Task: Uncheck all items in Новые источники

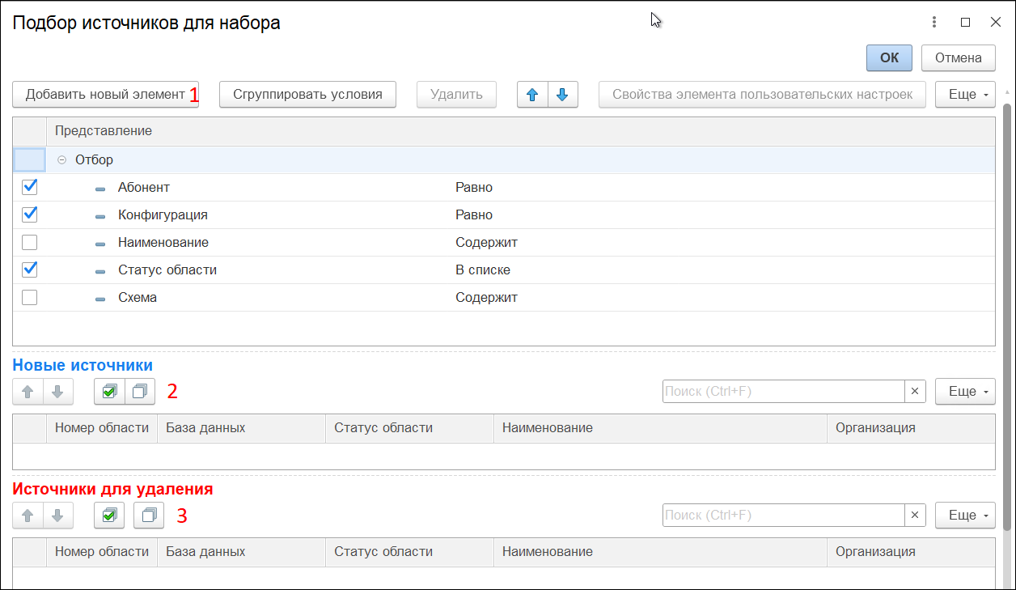Action: click(x=140, y=392)
